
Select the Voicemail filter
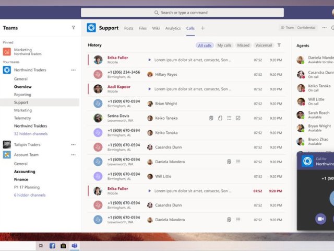coord(264,45)
